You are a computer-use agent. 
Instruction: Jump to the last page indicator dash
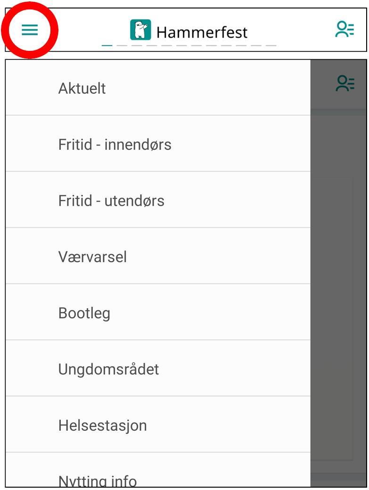pyautogui.click(x=271, y=45)
